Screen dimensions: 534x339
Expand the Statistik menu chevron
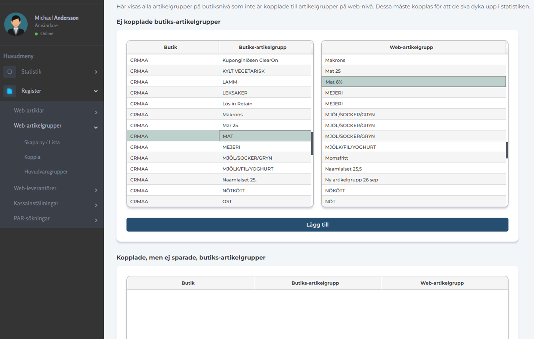click(96, 72)
